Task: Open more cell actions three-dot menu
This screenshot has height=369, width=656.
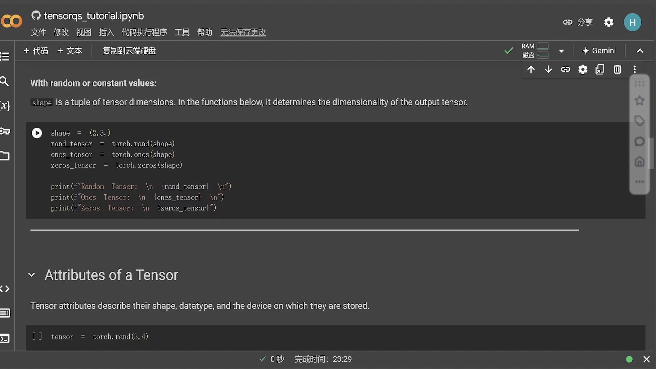Action: tap(635, 70)
